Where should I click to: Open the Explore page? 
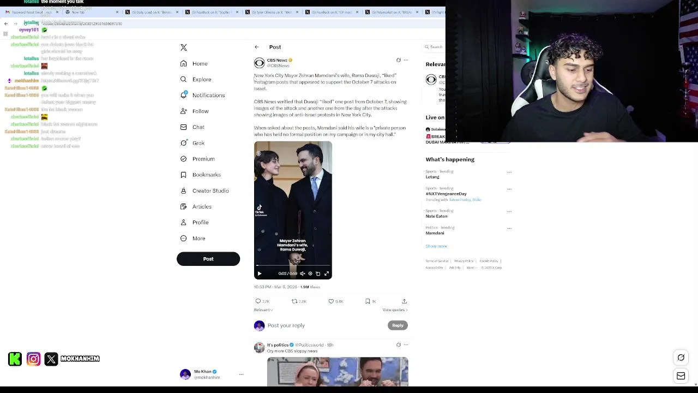coord(195,80)
